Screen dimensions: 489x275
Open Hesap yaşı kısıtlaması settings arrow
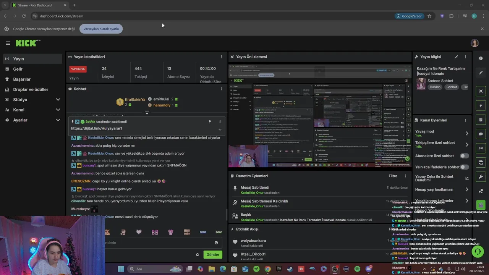click(x=467, y=189)
